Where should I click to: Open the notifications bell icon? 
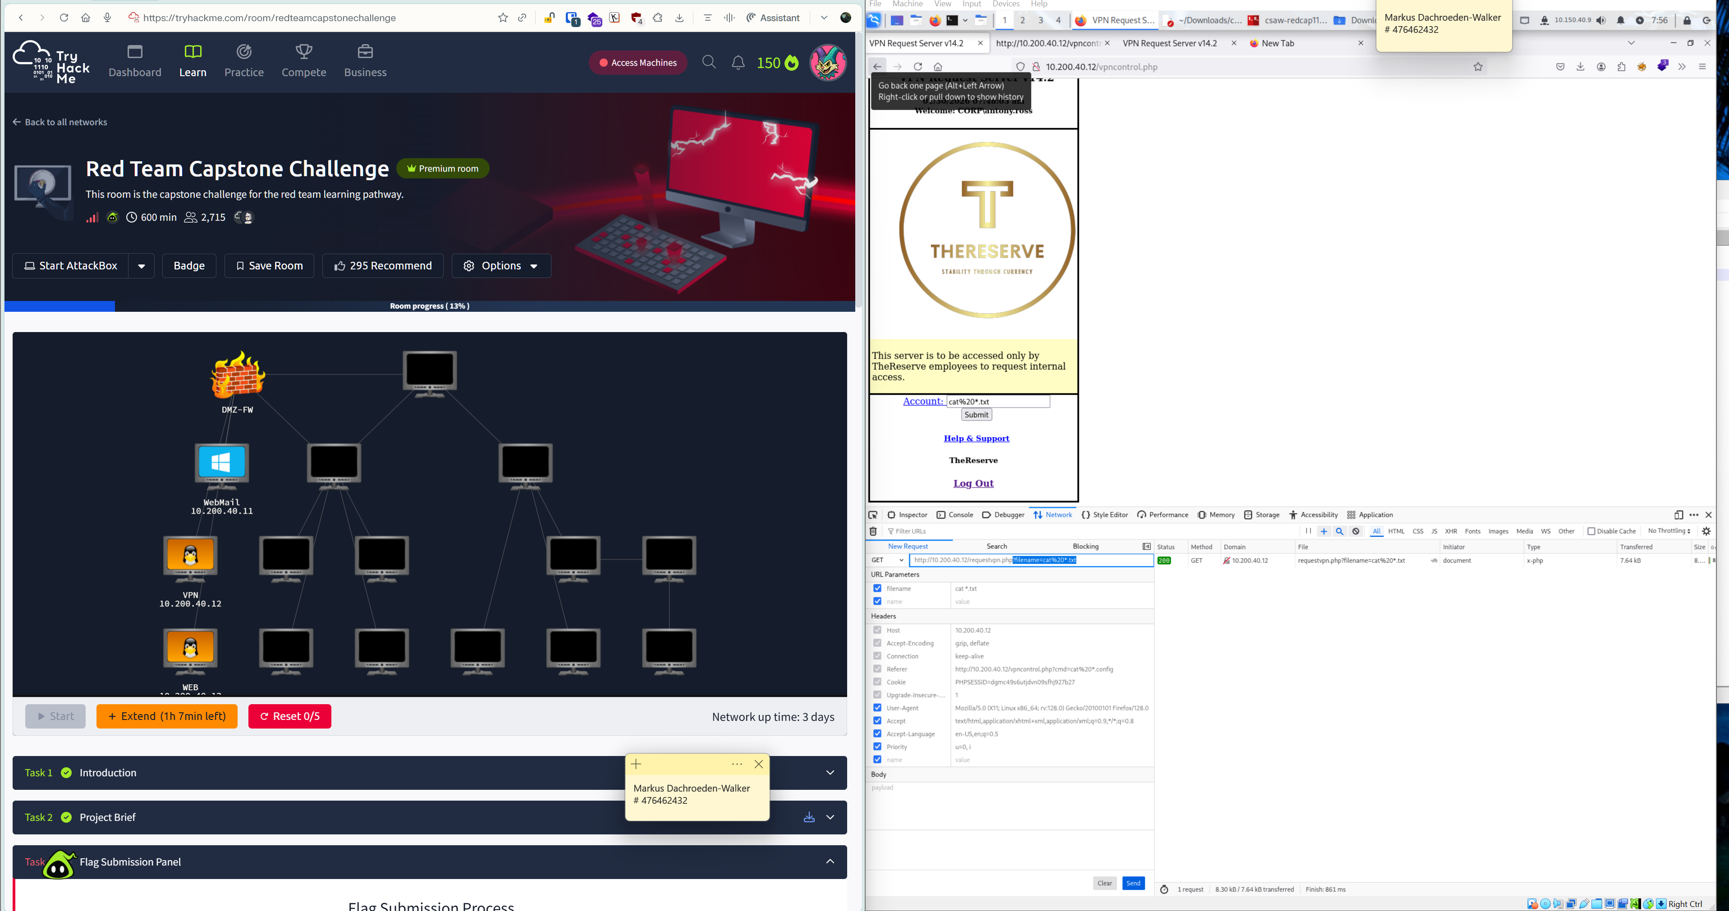click(738, 62)
